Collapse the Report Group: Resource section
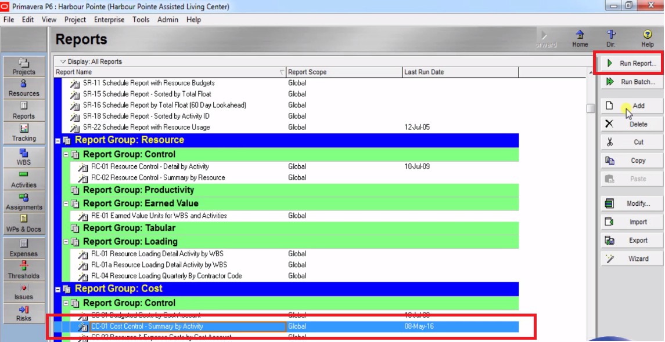665x342 pixels. pyautogui.click(x=59, y=140)
